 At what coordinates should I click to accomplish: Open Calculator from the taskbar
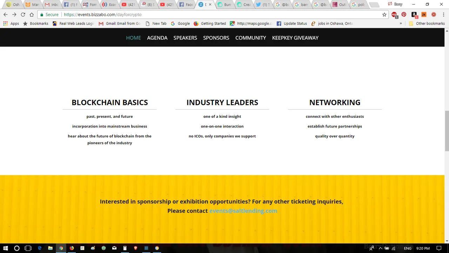pyautogui.click(x=125, y=248)
